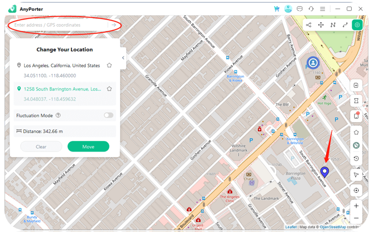Open the user account avatar
Viewport: 377px width, 232px height.
[288, 9]
